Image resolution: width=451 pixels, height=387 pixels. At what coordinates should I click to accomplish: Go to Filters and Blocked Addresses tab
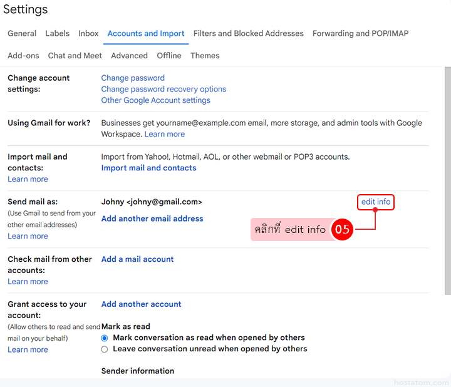coord(248,34)
